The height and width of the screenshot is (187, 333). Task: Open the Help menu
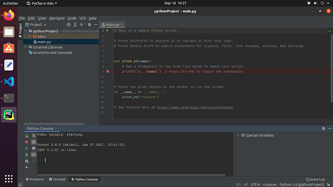point(93,18)
